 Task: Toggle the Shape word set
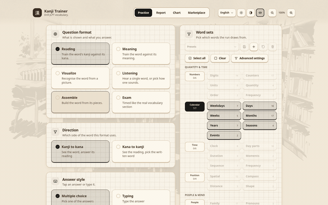260,186
